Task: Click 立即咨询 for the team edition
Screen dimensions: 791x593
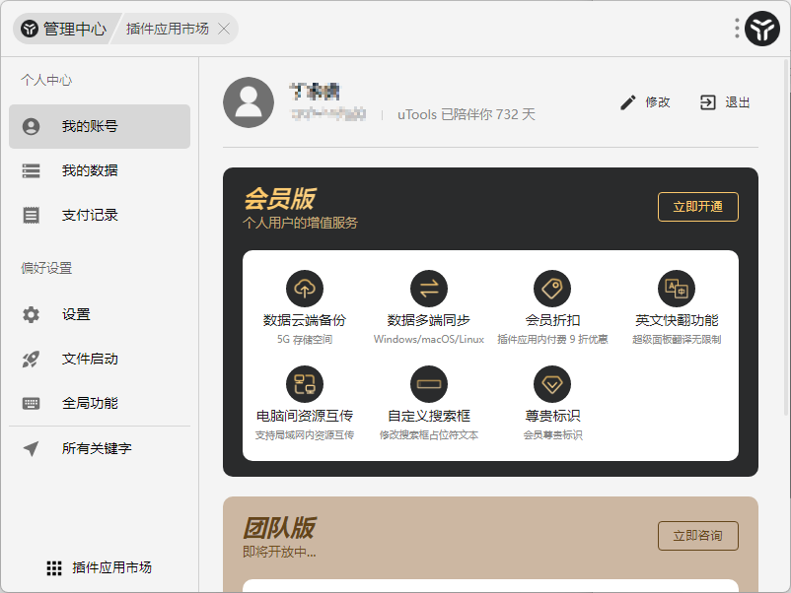Action: [x=697, y=536]
